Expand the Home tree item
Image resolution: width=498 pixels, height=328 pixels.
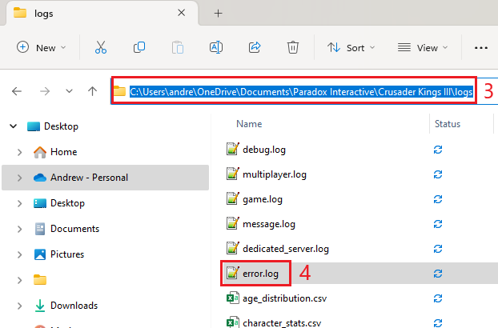[x=19, y=152]
